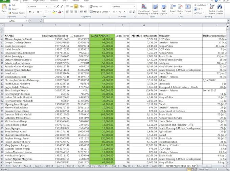The image size is (230, 171).
Task: Switch to the Data tab
Action: click(65, 1)
